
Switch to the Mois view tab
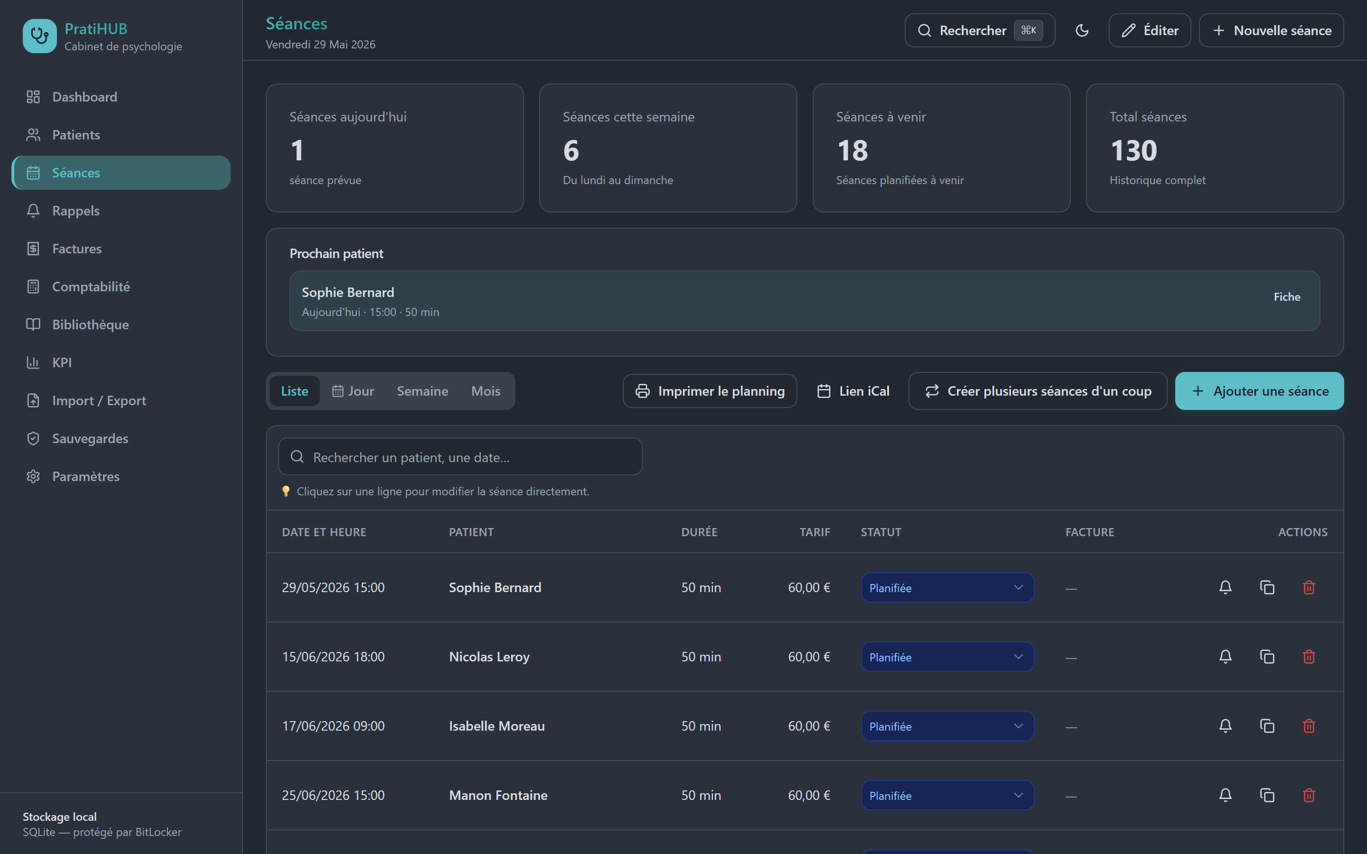(486, 391)
